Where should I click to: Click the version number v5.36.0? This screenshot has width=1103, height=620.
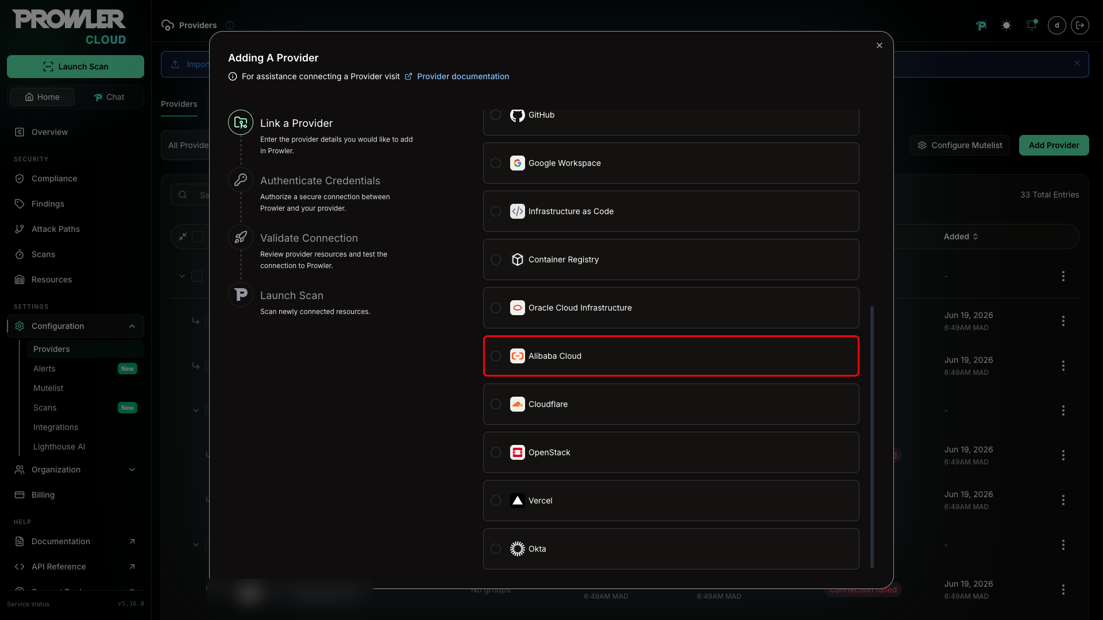[131, 604]
